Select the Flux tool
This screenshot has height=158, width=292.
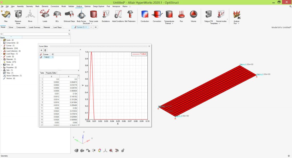pos(181,15)
